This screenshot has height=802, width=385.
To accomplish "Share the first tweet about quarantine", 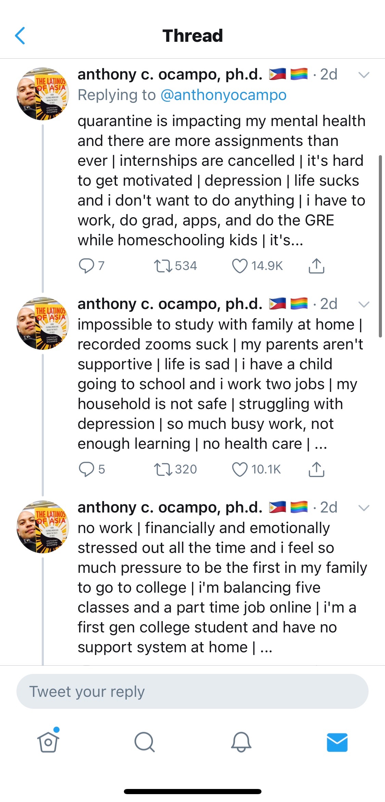I will [316, 266].
